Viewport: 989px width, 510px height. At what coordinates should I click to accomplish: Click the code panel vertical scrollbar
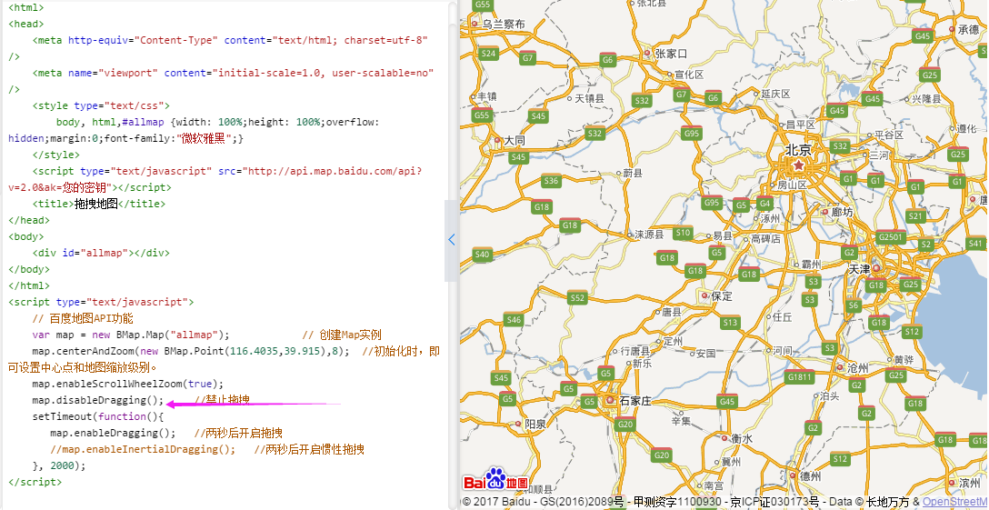click(453, 253)
